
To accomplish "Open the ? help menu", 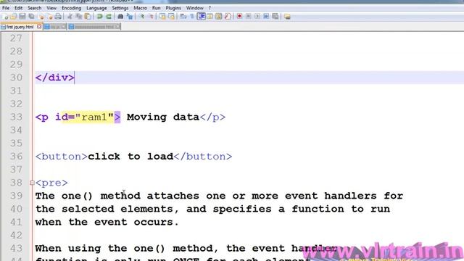I will 210,8.
